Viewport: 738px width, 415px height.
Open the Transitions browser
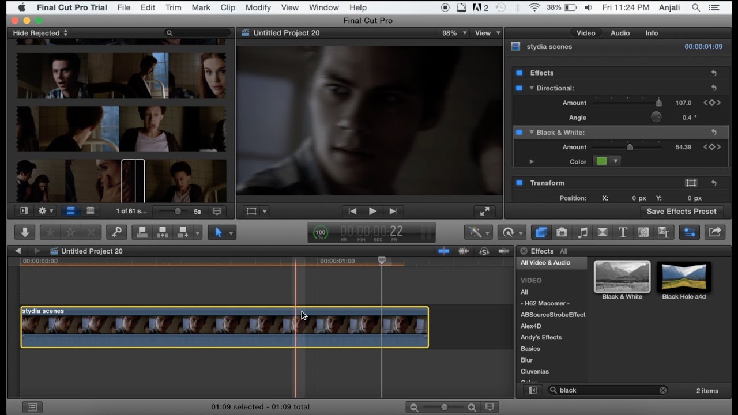click(x=603, y=232)
